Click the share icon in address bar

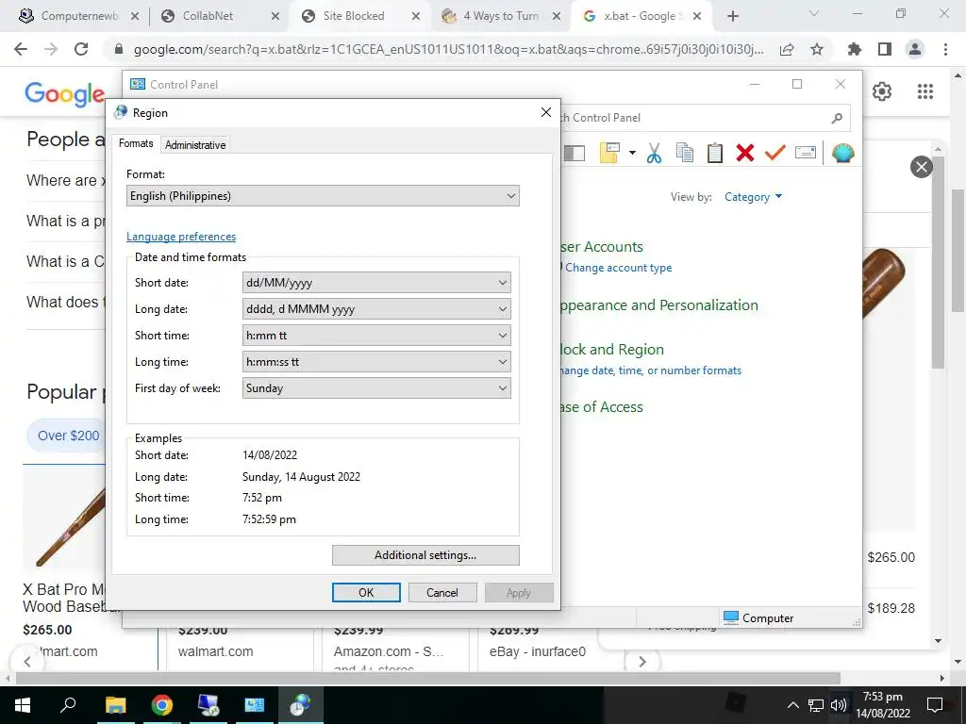[x=787, y=49]
